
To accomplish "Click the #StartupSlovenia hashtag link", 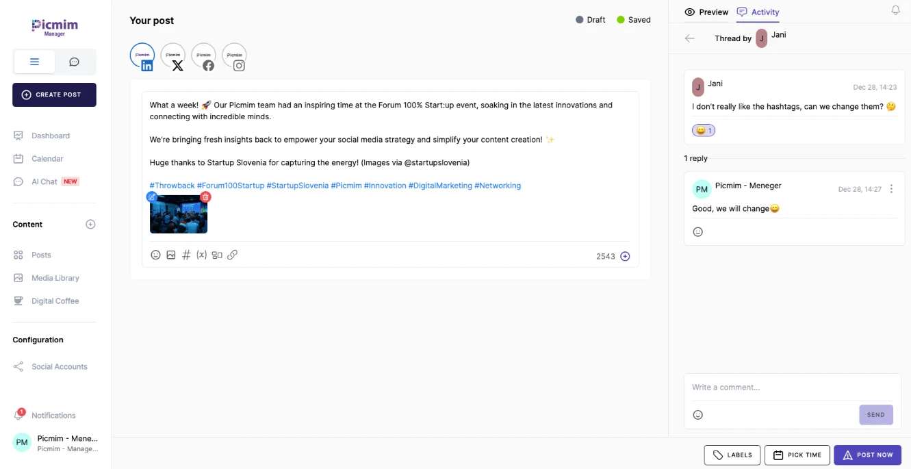I will [x=298, y=185].
